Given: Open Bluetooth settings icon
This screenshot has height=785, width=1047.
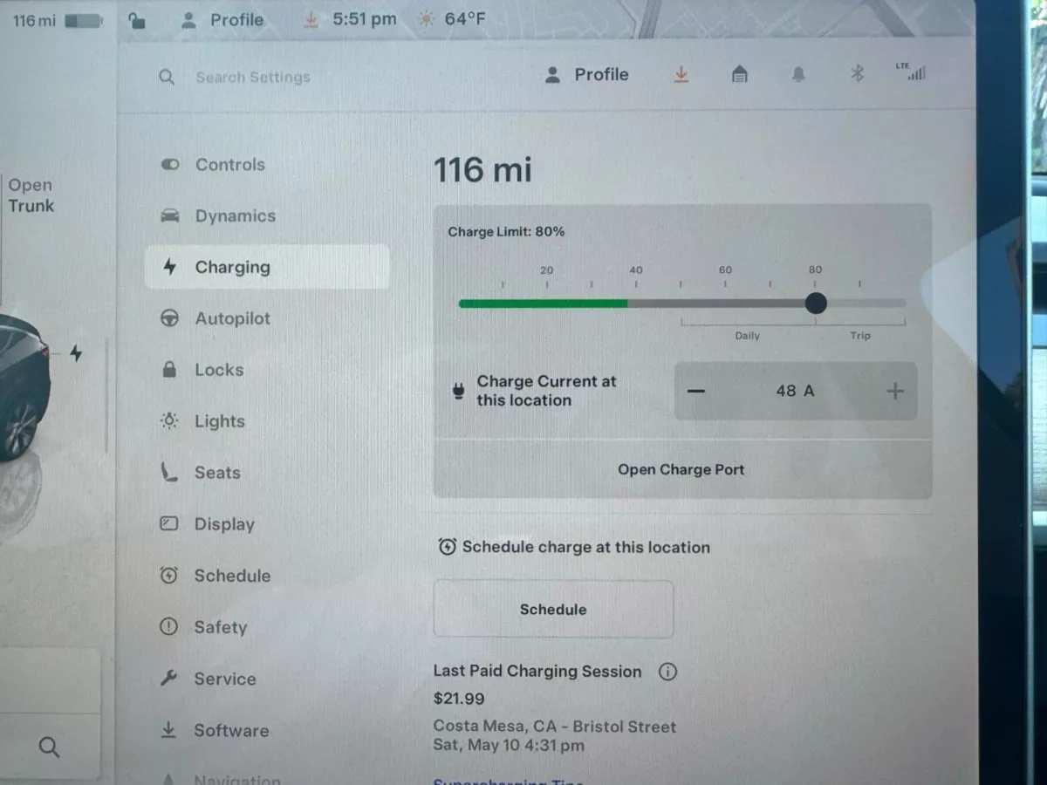Looking at the screenshot, I should [x=857, y=74].
